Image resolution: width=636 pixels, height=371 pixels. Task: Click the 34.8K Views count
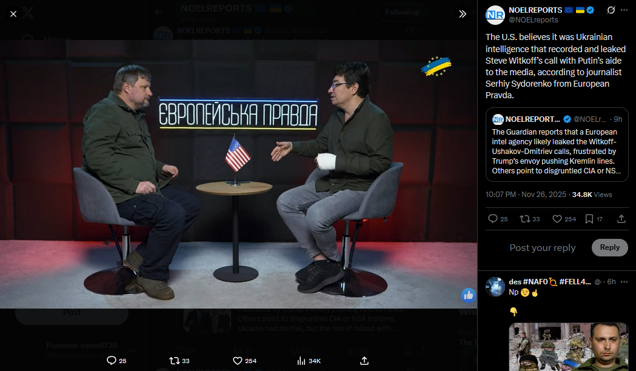(x=592, y=195)
